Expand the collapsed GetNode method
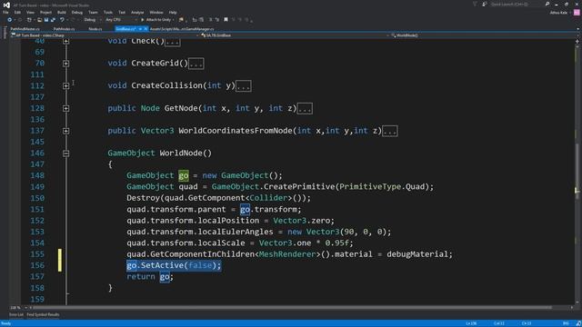582x327 pixels. click(66, 109)
